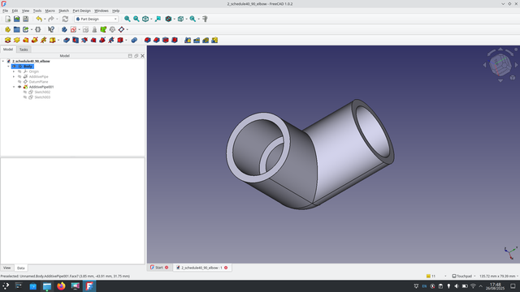Click the Revolution tool icon

(x=16, y=40)
